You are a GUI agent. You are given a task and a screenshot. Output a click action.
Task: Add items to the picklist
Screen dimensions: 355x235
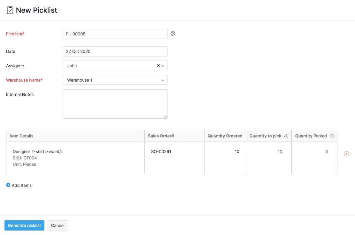(22, 185)
